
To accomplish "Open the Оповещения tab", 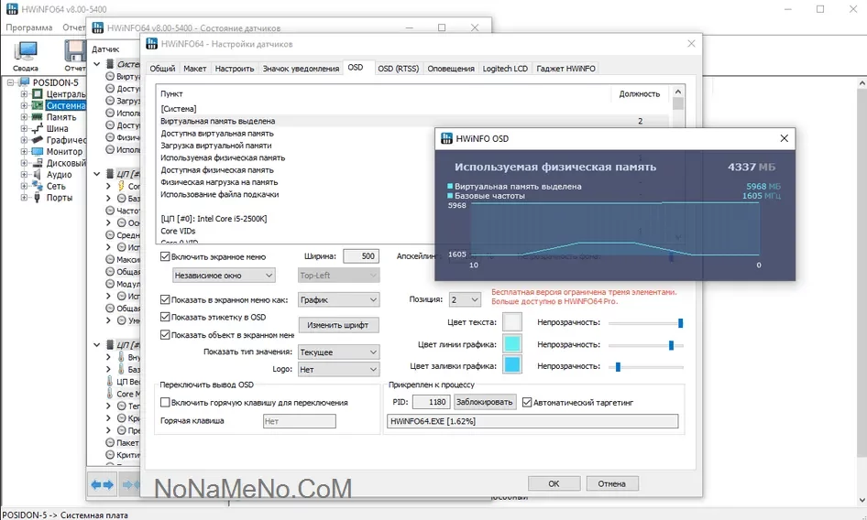I will pyautogui.click(x=451, y=69).
